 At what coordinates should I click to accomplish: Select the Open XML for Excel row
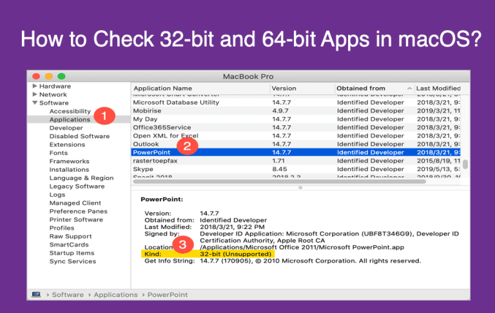pyautogui.click(x=295, y=136)
